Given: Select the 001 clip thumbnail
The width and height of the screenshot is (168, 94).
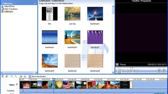Looking at the screenshot, I should point(50,14).
